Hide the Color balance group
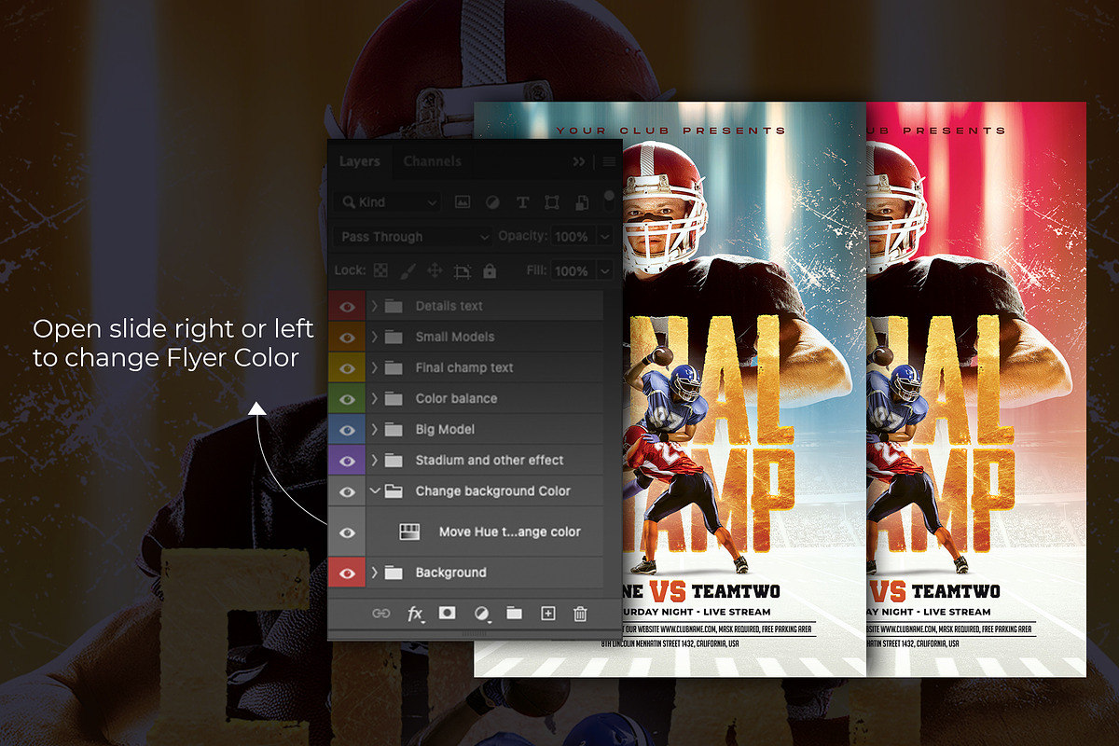The image size is (1119, 746). (347, 398)
